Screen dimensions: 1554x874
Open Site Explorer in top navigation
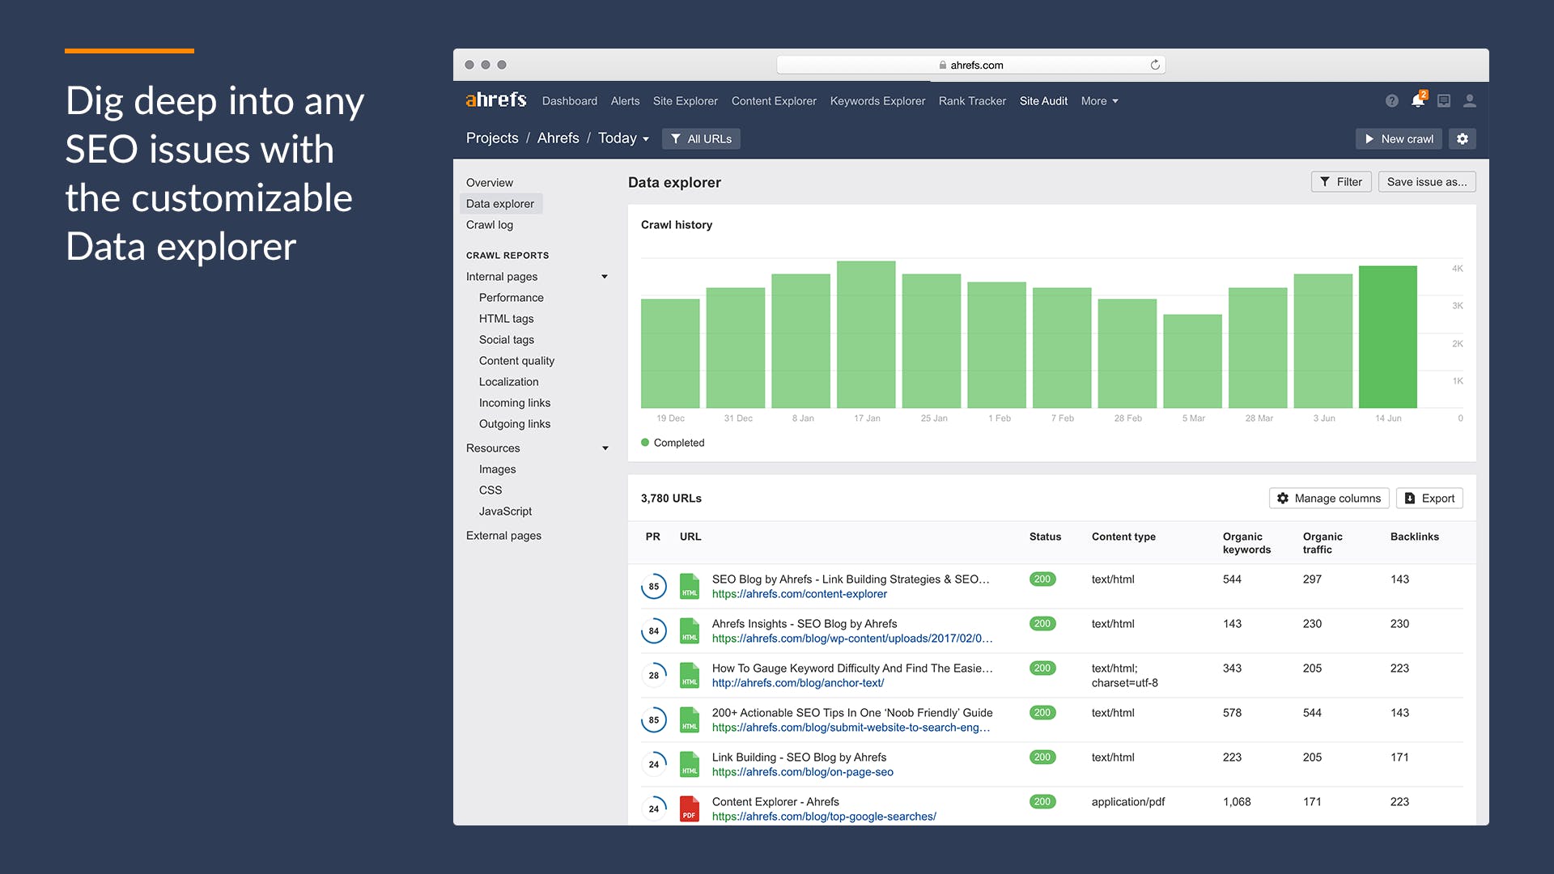tap(685, 101)
